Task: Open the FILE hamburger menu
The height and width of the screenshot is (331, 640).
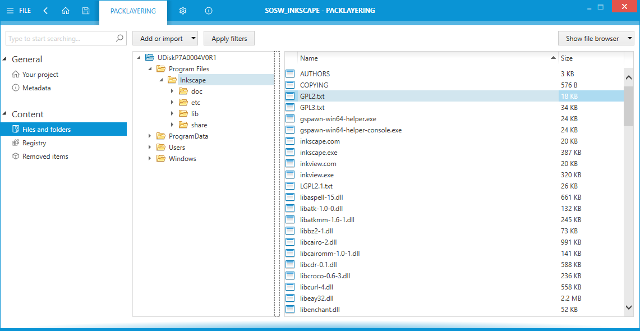Action: tap(19, 11)
